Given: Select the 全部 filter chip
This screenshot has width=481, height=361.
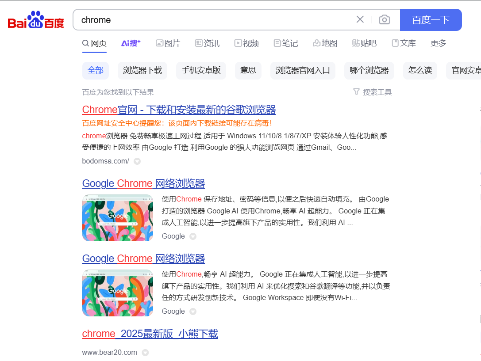Looking at the screenshot, I should [x=96, y=70].
